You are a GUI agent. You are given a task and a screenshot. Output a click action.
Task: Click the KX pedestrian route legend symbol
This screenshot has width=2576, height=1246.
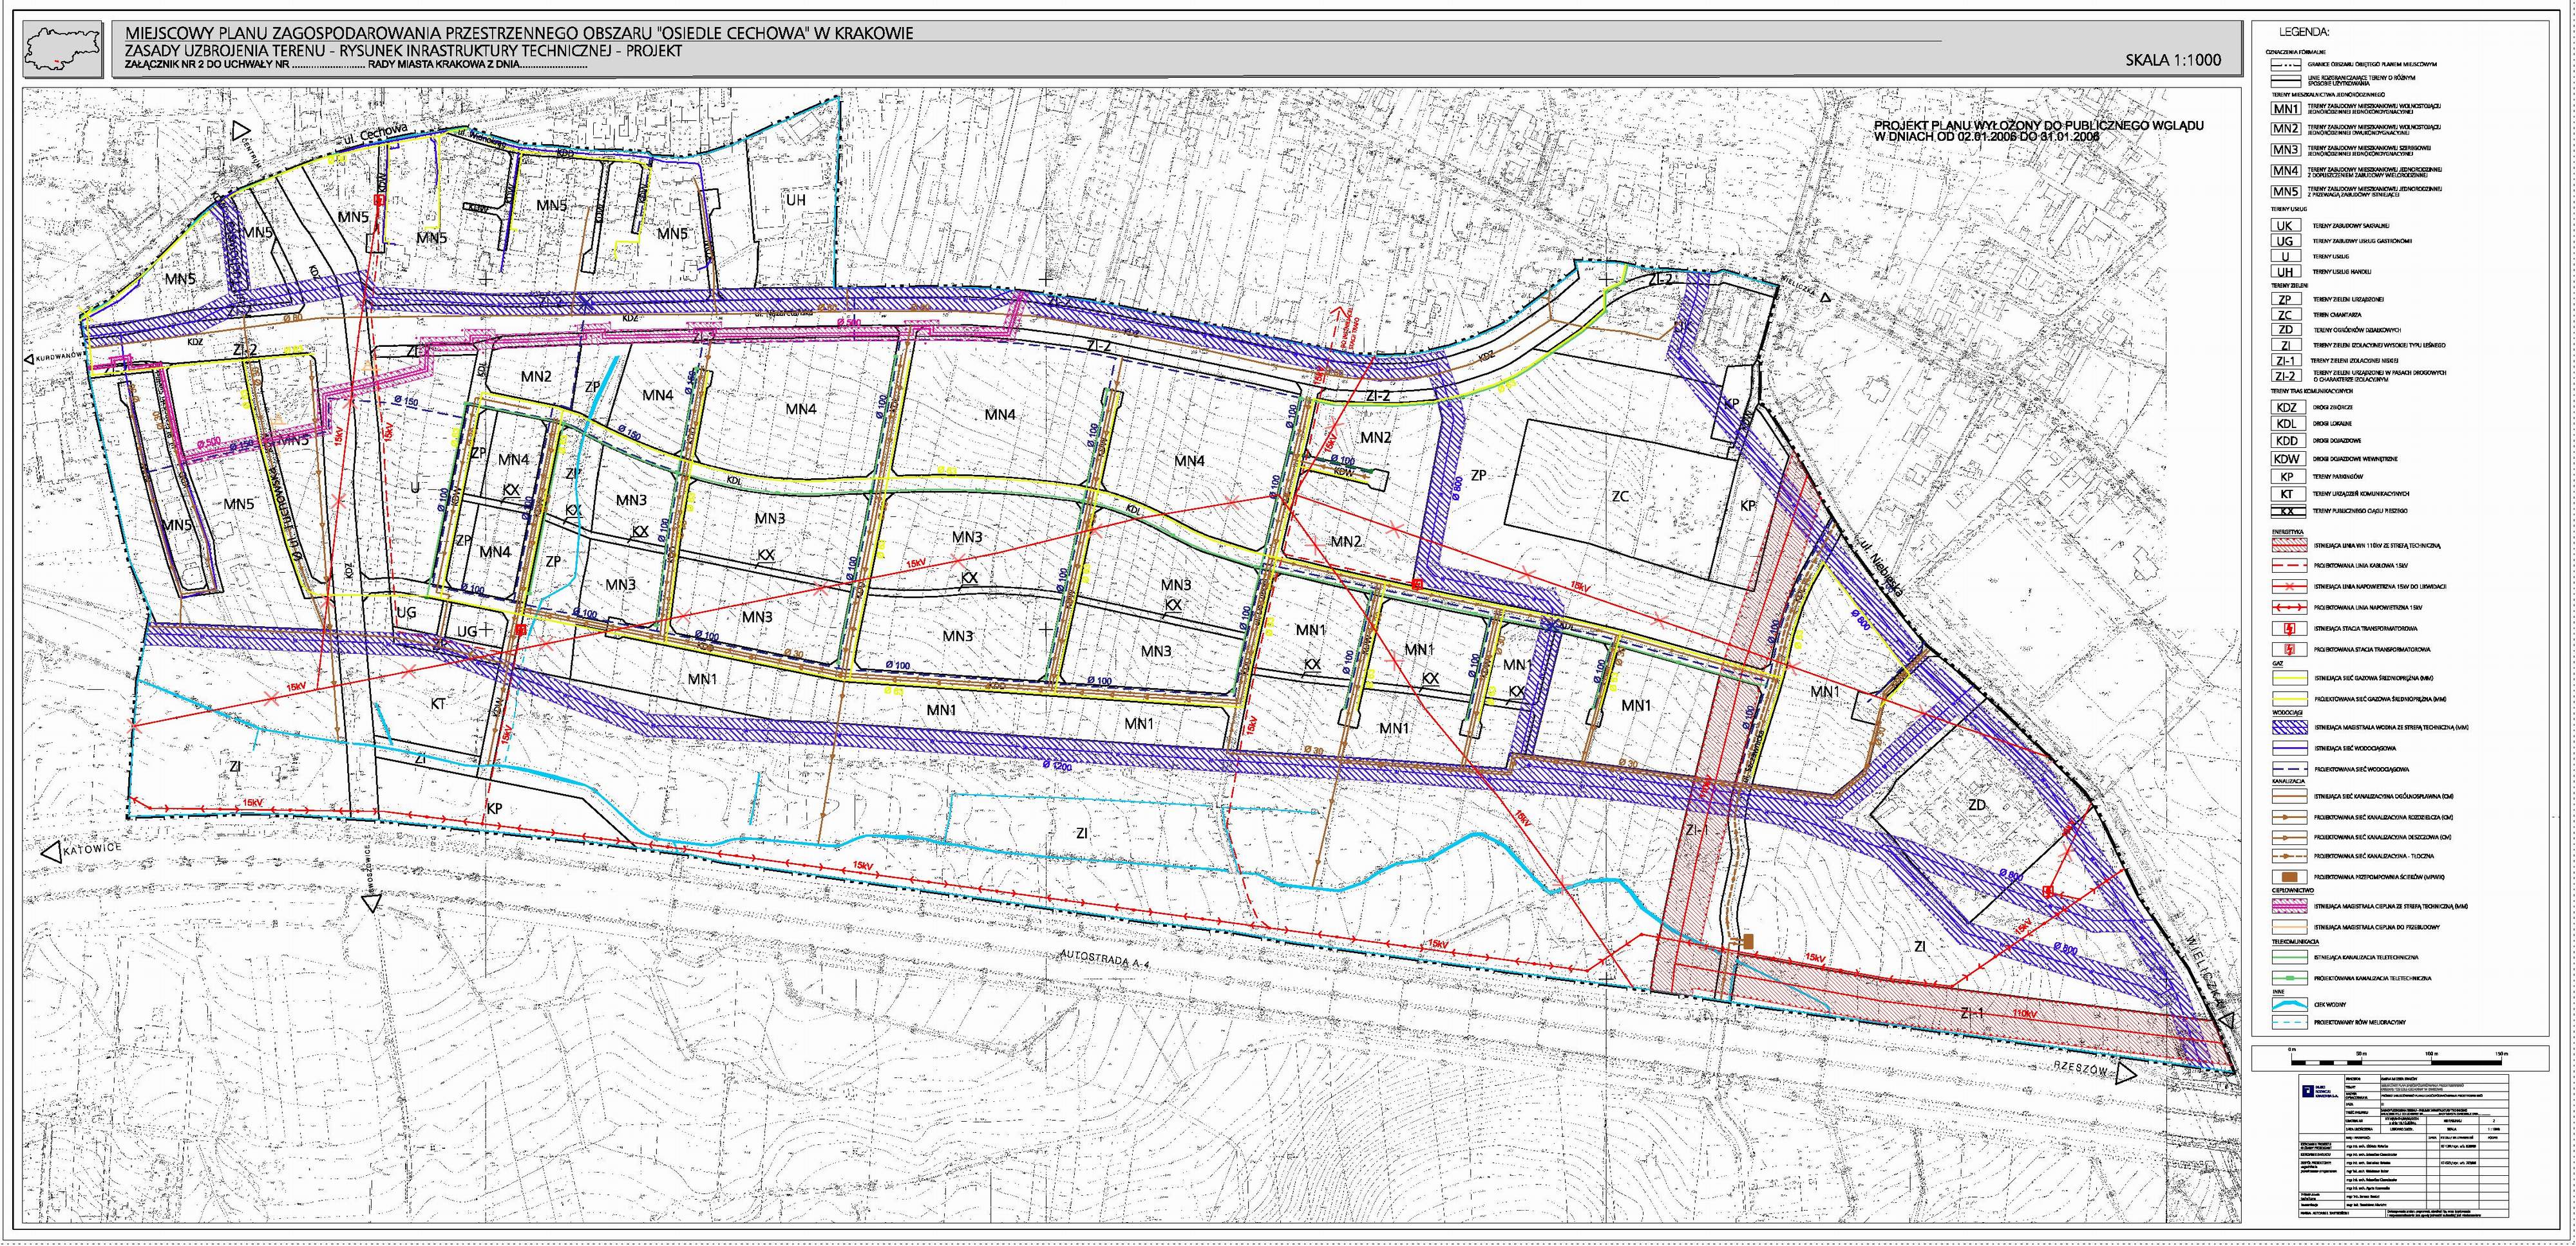click(2289, 510)
